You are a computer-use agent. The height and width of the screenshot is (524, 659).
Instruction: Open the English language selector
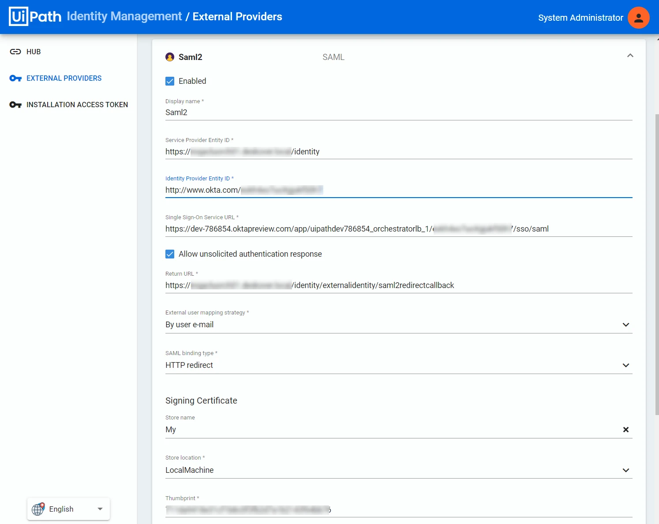click(68, 509)
